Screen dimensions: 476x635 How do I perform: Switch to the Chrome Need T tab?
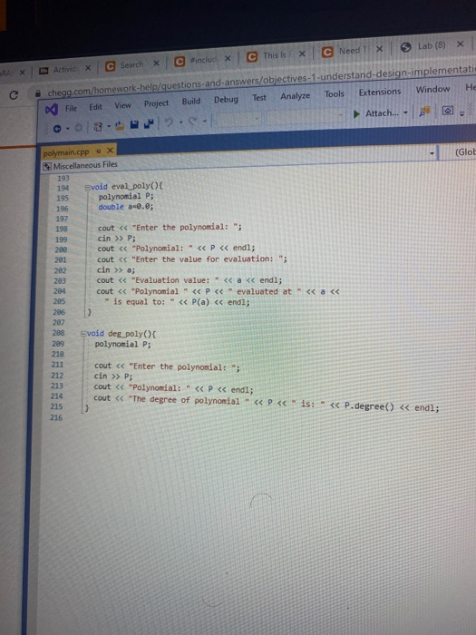[x=352, y=51]
